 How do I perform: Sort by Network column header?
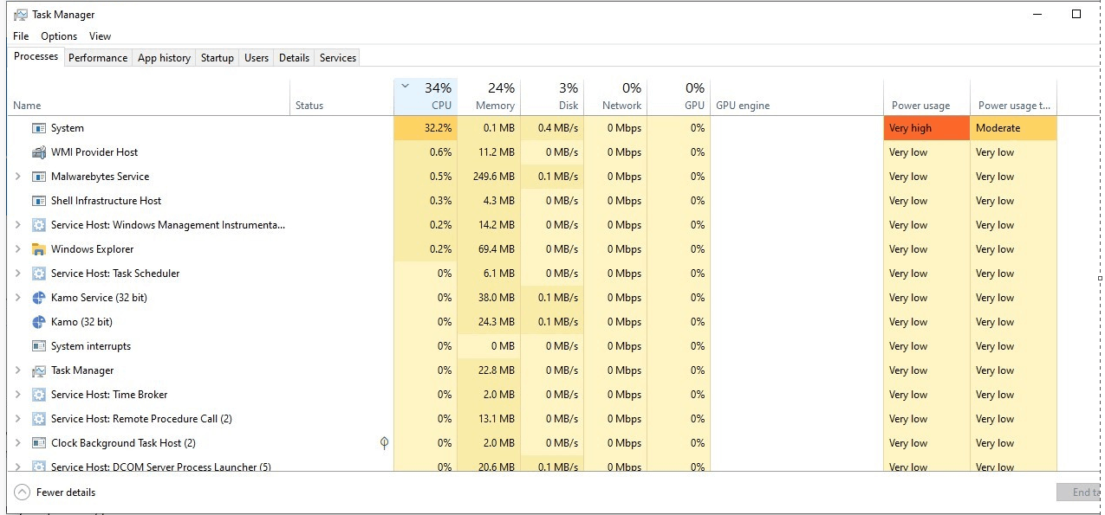[615, 97]
